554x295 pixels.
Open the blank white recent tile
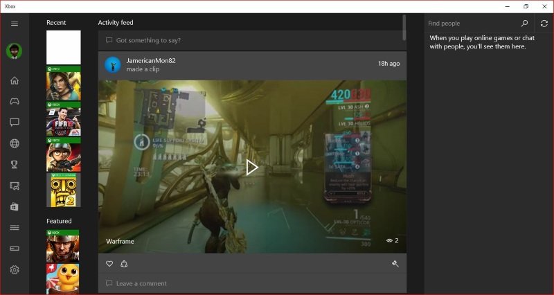coord(64,47)
